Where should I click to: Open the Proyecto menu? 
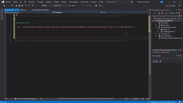point(32,2)
